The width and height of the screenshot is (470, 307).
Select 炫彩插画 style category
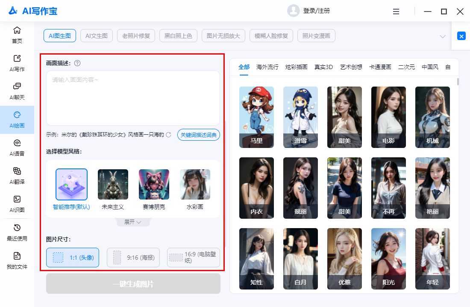(297, 67)
